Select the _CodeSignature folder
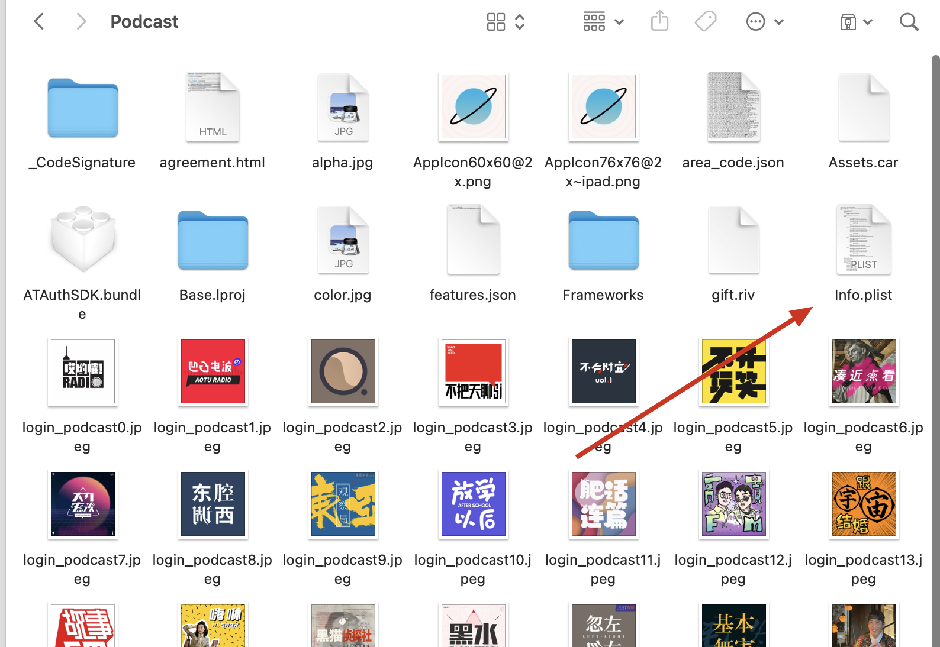 (x=83, y=108)
